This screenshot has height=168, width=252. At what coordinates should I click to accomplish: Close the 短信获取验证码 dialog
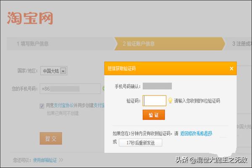(231, 68)
